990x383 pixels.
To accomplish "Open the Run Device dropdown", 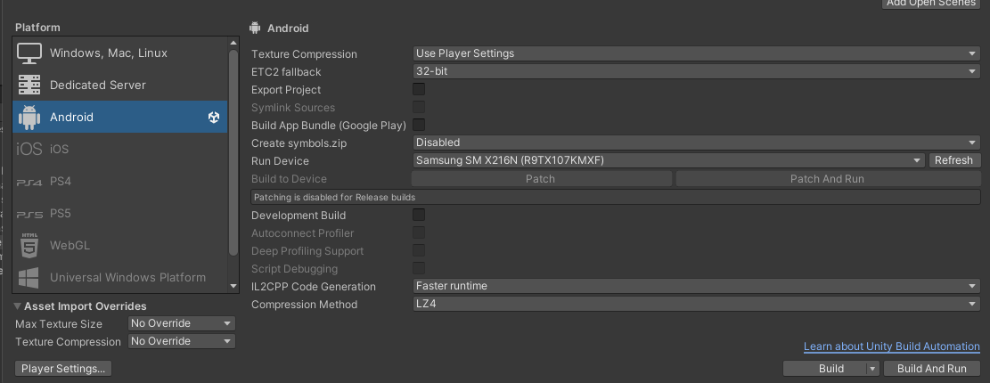I will (668, 160).
